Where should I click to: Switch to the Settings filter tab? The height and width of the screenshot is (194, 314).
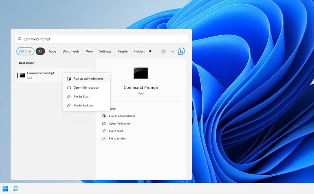[105, 51]
